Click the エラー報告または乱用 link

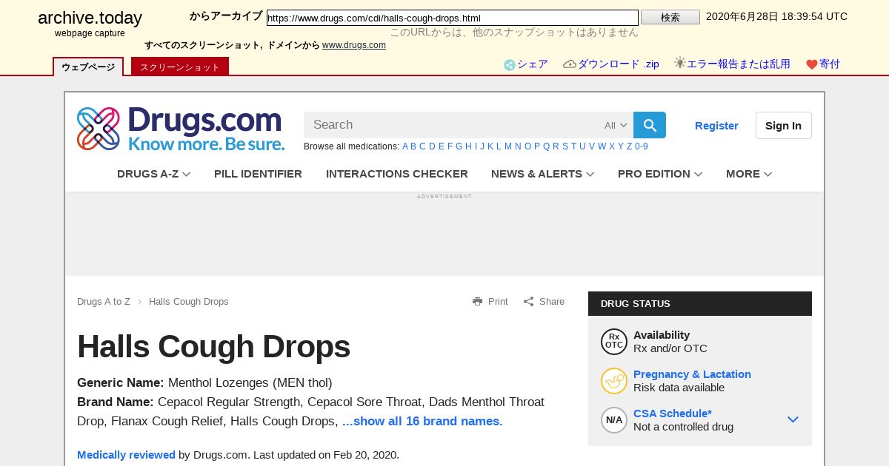point(739,64)
